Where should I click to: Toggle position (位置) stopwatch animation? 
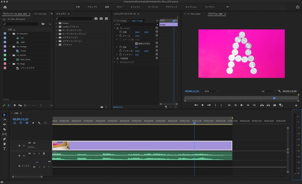tap(120, 32)
